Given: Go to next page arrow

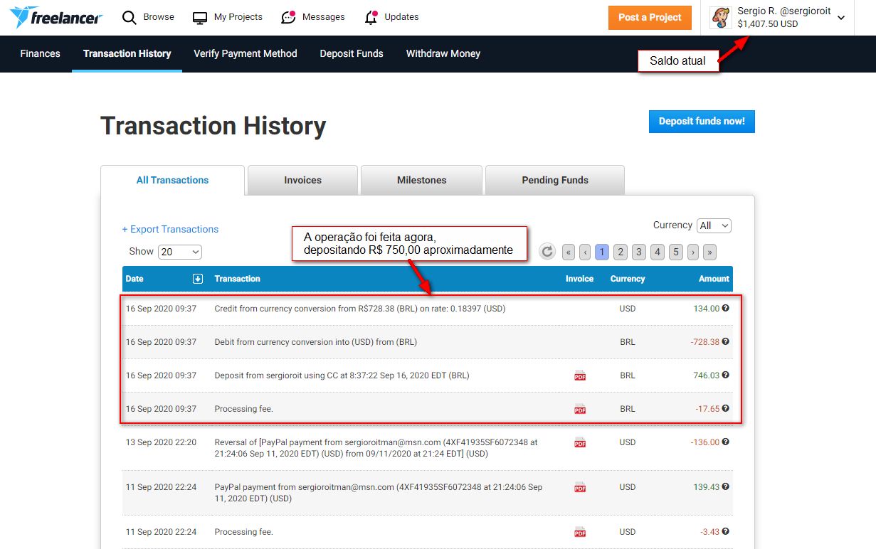Looking at the screenshot, I should 693,252.
